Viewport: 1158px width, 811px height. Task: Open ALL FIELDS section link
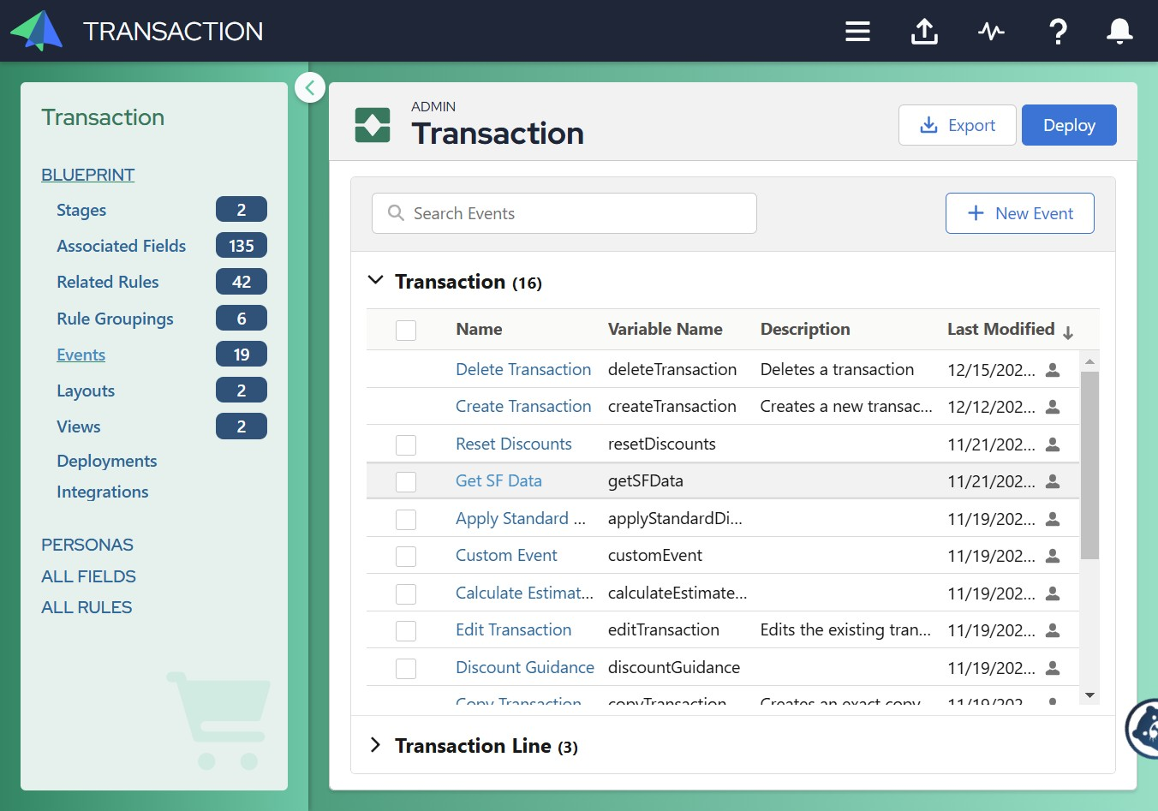(88, 576)
